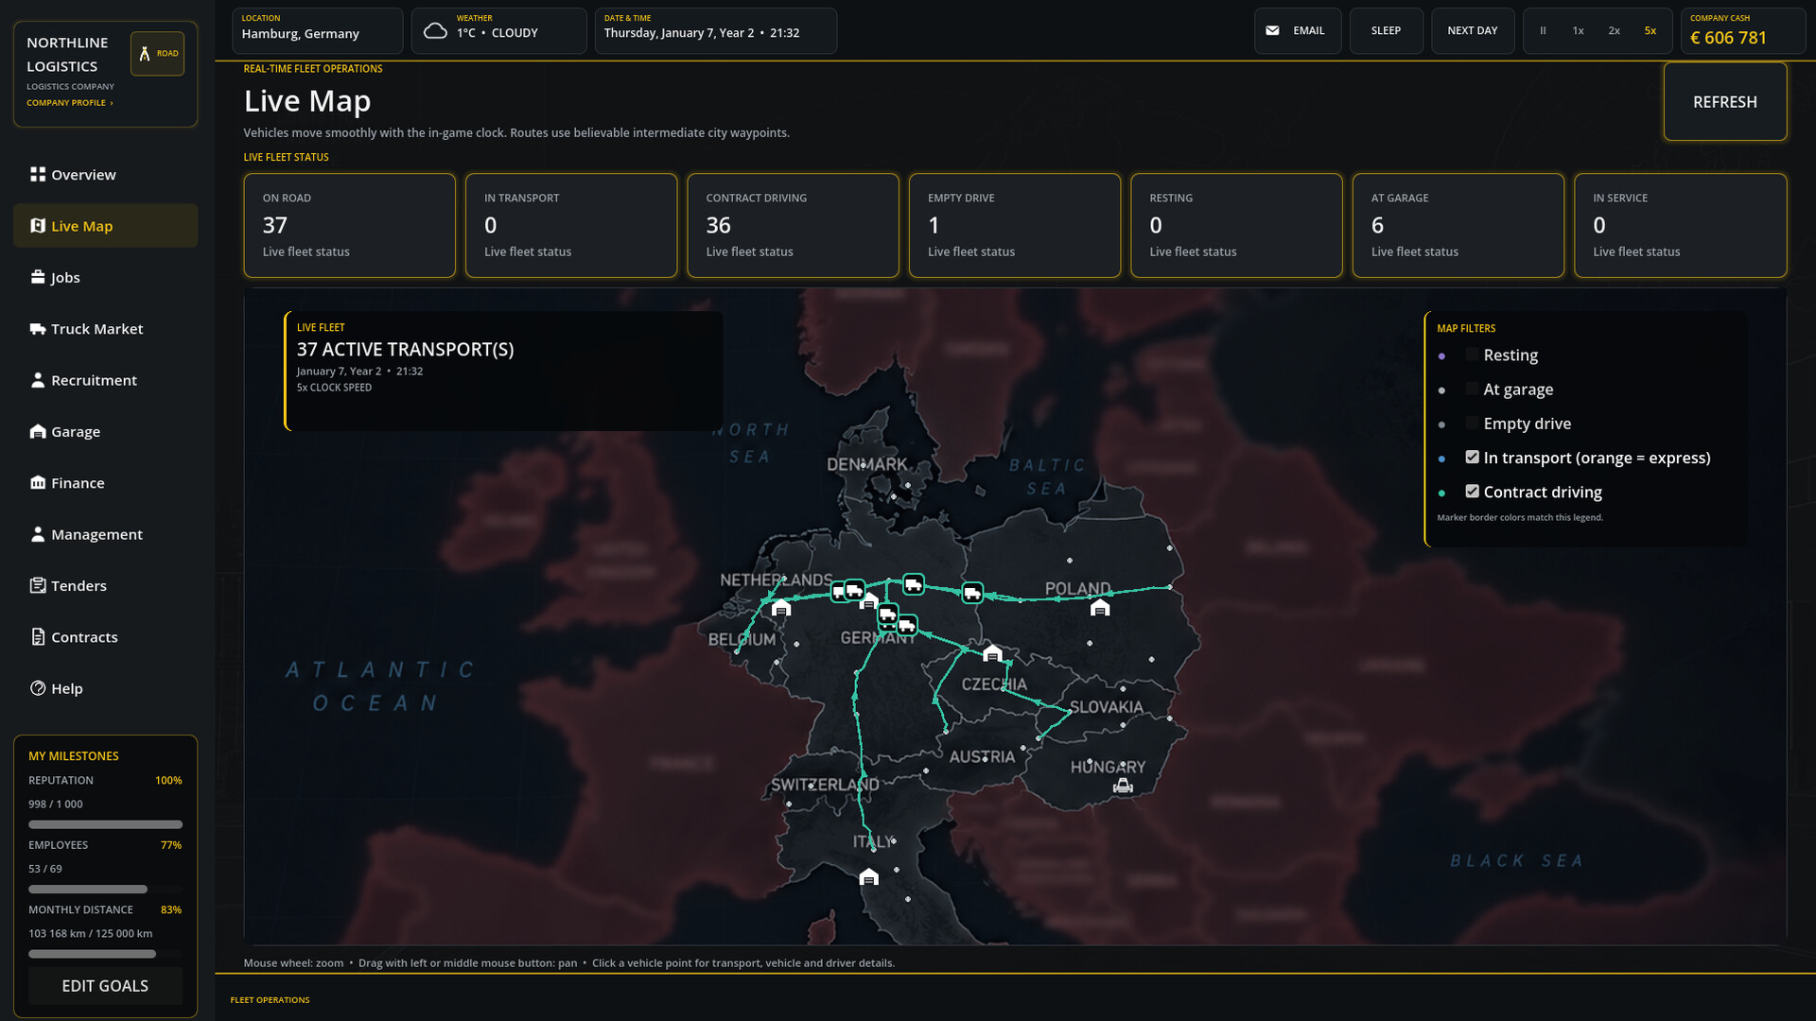This screenshot has height=1021, width=1816.
Task: Uncheck the Contract driving filter
Action: point(1472,491)
